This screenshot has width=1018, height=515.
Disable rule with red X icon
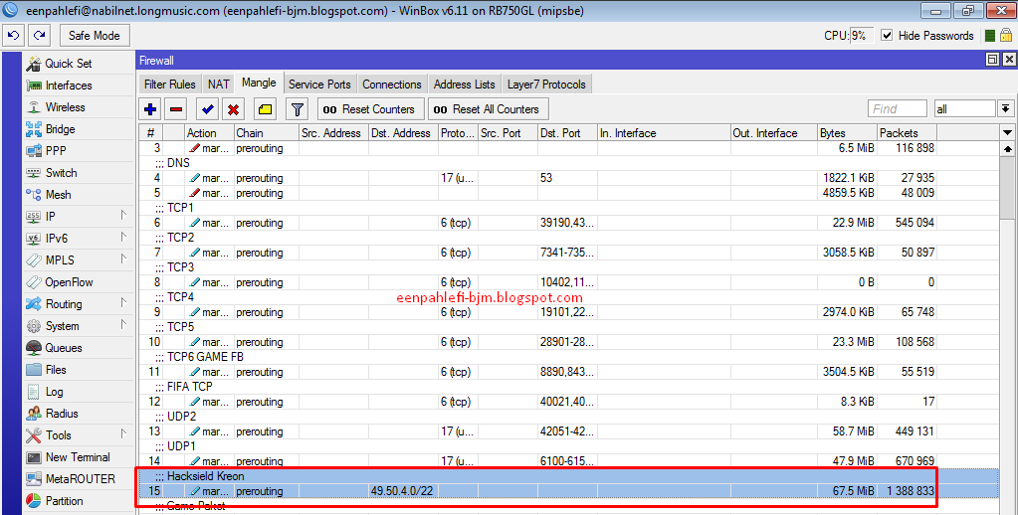point(233,109)
